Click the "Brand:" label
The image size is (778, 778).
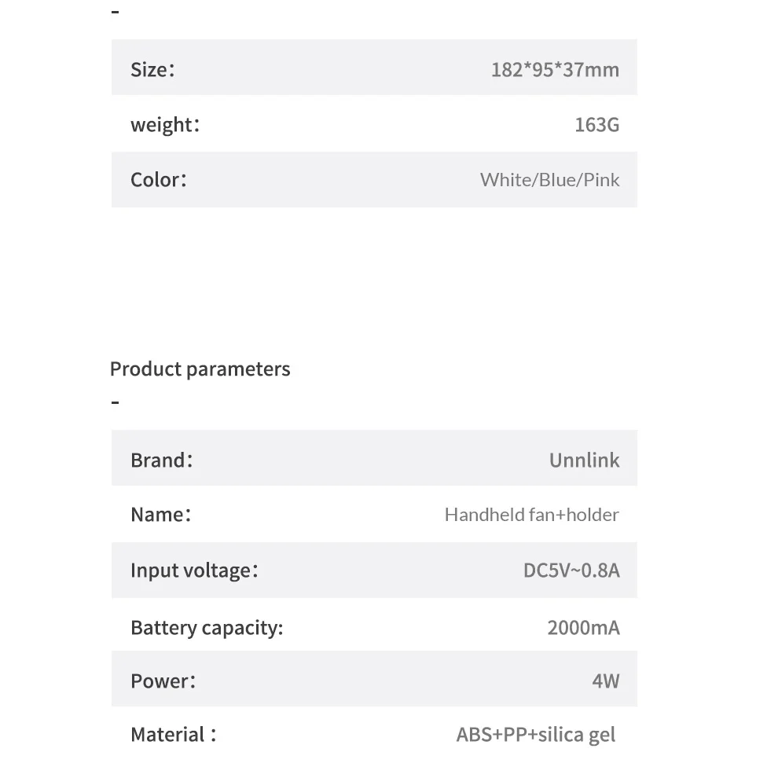[x=162, y=460]
